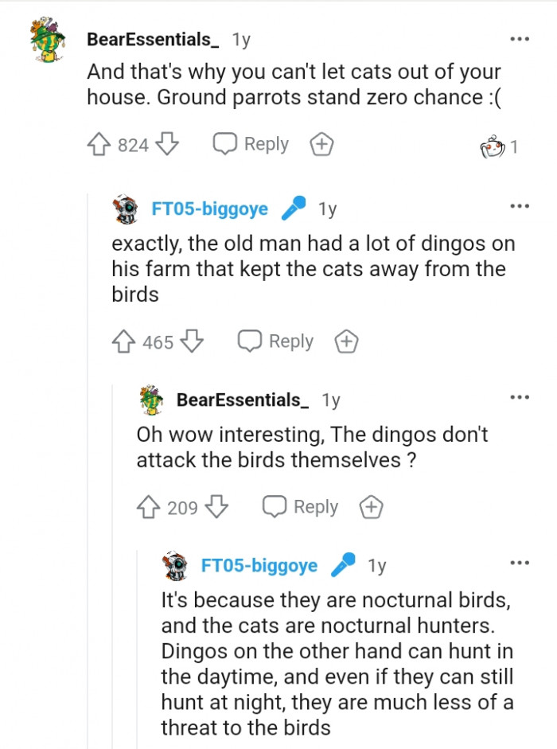Open the options menu on the top comment
This screenshot has width=557, height=749.
[x=520, y=38]
